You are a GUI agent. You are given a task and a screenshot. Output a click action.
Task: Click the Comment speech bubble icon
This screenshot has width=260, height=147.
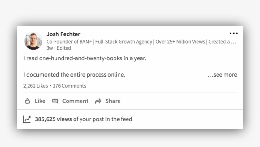(x=55, y=101)
